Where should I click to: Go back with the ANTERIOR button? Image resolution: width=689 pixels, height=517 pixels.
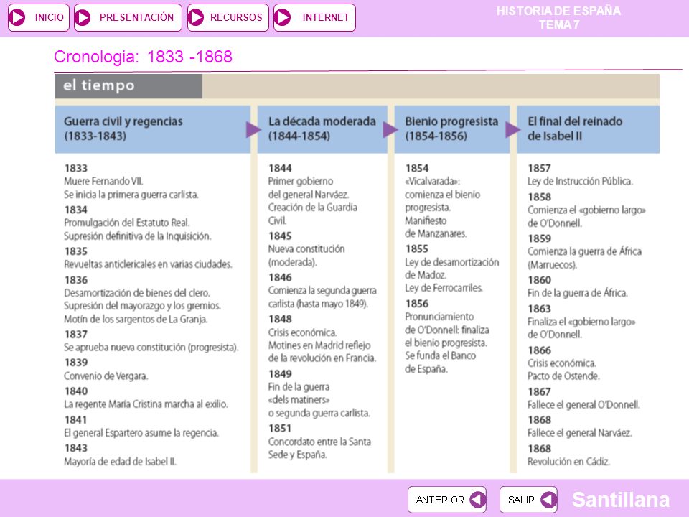tap(447, 500)
